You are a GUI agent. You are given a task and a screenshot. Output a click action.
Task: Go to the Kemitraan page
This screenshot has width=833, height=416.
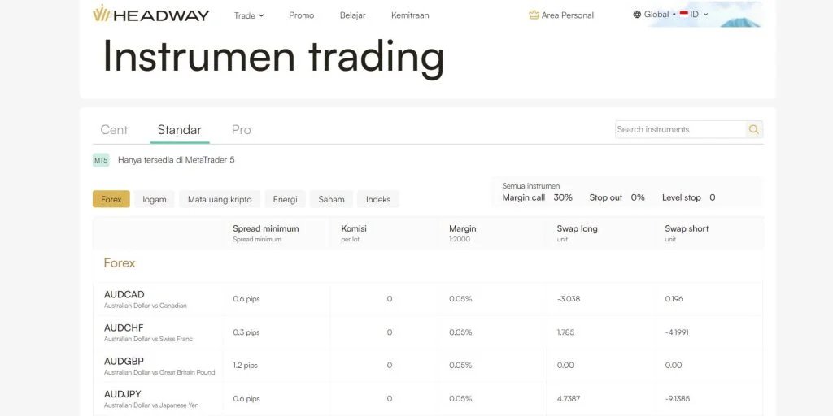coord(410,15)
